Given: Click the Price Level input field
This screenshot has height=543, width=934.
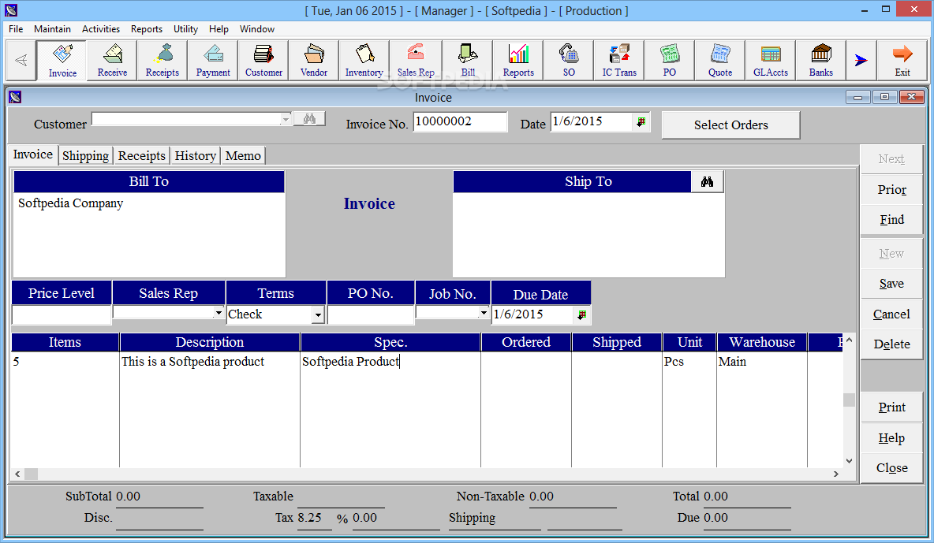Looking at the screenshot, I should click(x=62, y=314).
